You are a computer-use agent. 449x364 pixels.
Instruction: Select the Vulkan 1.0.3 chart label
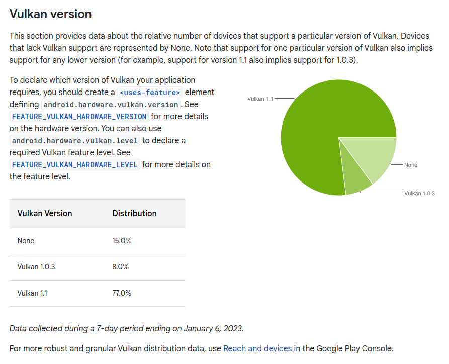(419, 194)
